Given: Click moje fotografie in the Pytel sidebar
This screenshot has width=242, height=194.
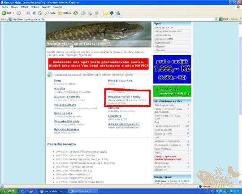Looking at the screenshot, I should pos(162,43).
